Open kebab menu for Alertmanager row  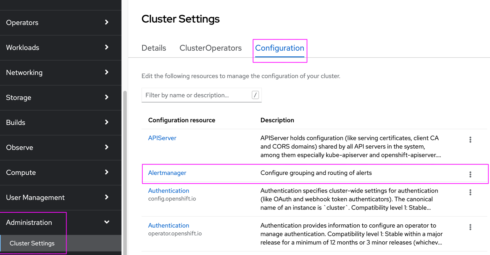(470, 174)
